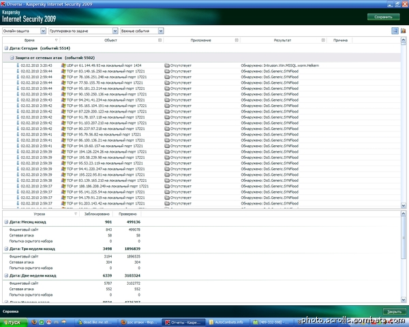
Task: Open filter on Объект column header
Action: (160, 40)
